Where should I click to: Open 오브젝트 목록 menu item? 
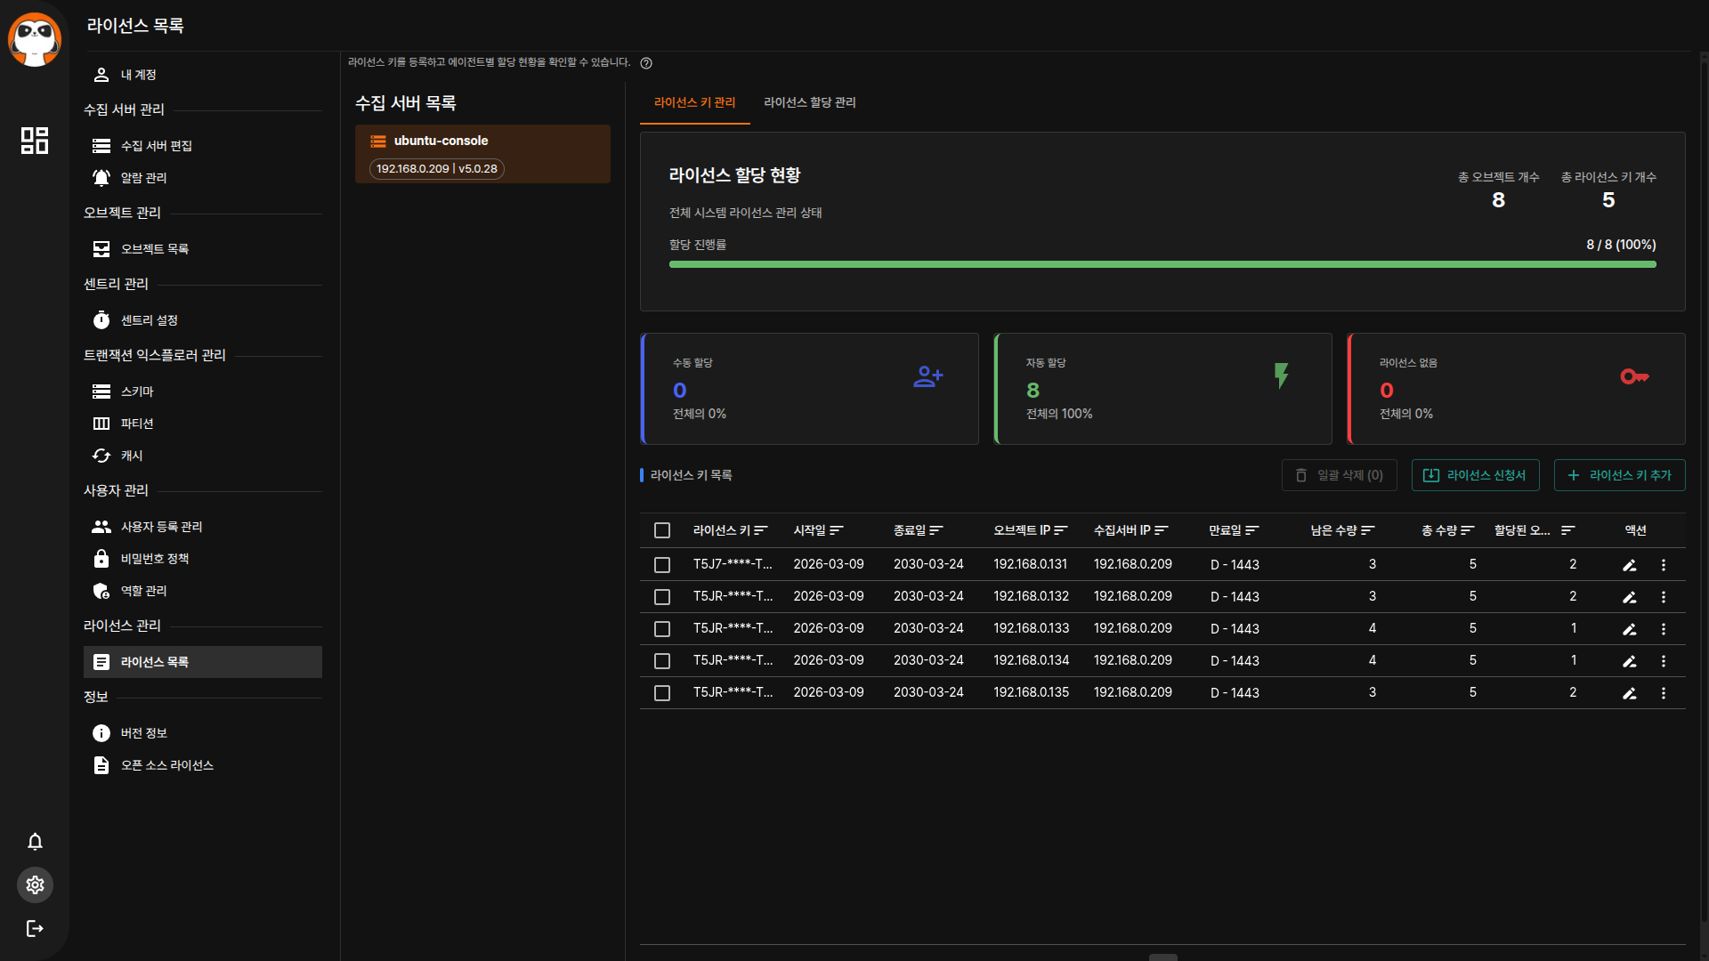coord(155,249)
